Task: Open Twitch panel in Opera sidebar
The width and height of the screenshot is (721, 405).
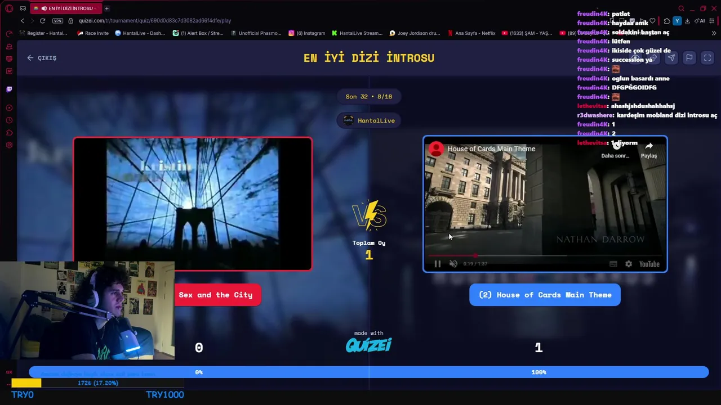Action: [x=9, y=89]
